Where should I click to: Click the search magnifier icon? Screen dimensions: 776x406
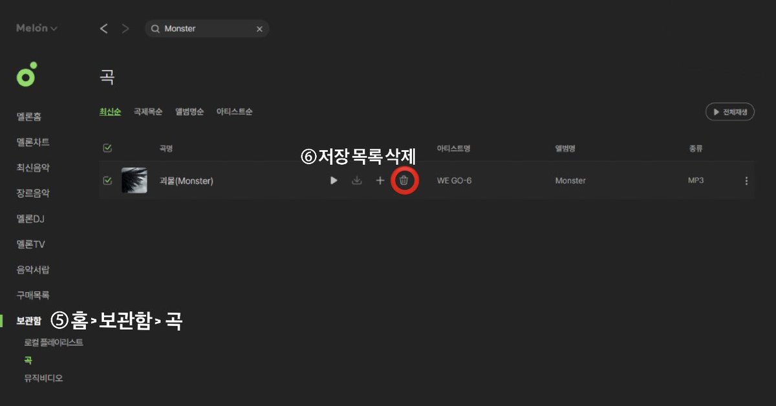pyautogui.click(x=156, y=28)
